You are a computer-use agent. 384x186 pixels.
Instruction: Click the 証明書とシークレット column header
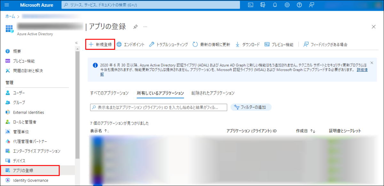coord(345,131)
